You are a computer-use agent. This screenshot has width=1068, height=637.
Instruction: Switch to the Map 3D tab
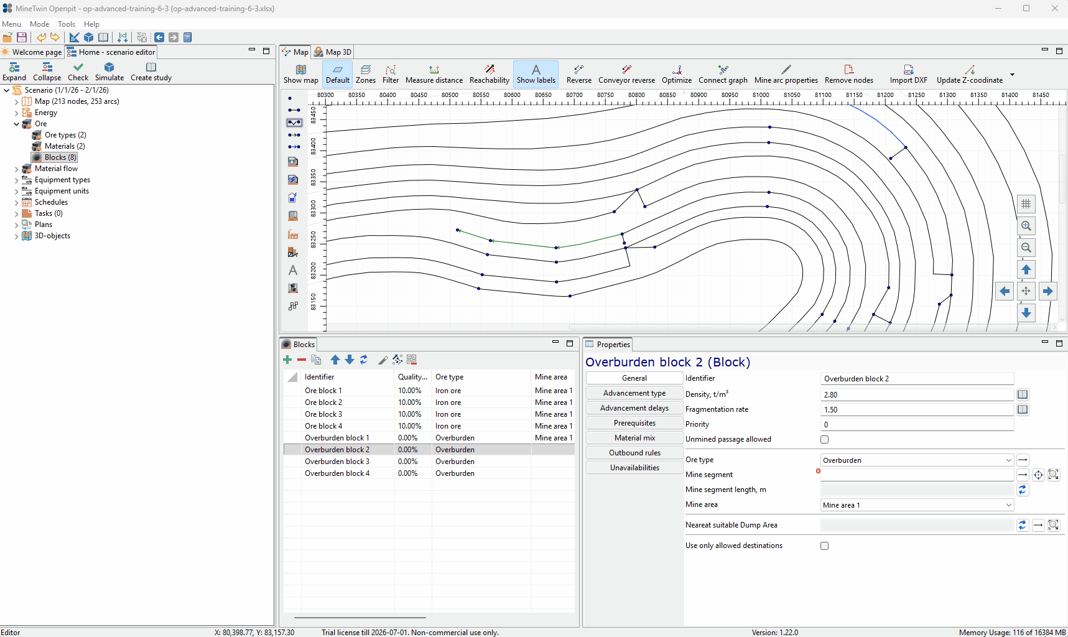coord(333,52)
